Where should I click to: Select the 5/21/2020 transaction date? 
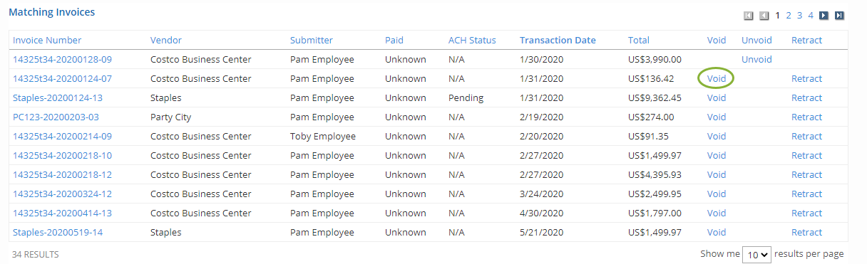point(542,232)
